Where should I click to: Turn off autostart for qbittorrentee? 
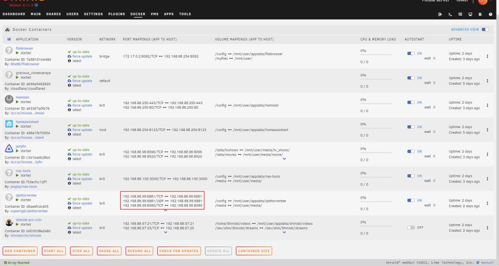click(x=411, y=200)
